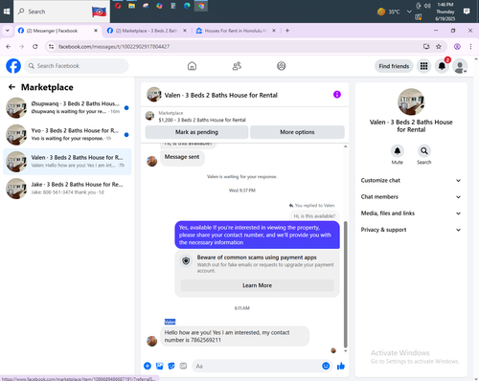479x381 pixels.
Task: Switch to the Messenger | Facebook tab
Action: pyautogui.click(x=57, y=31)
